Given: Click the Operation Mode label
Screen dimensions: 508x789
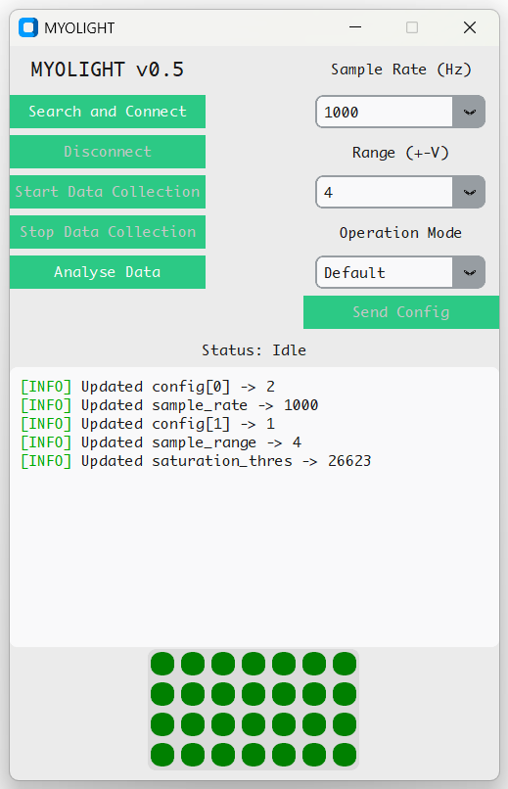Looking at the screenshot, I should [x=401, y=233].
